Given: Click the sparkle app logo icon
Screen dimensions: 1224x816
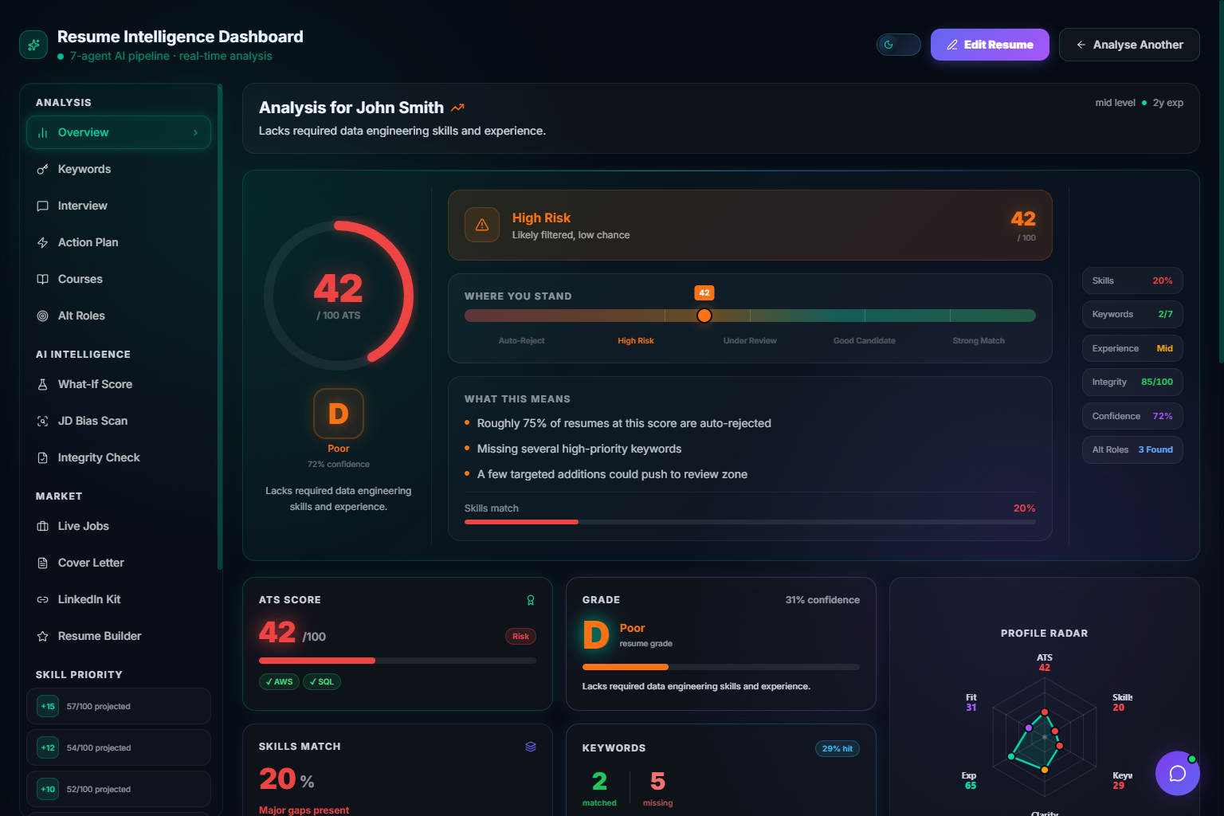Looking at the screenshot, I should point(33,45).
